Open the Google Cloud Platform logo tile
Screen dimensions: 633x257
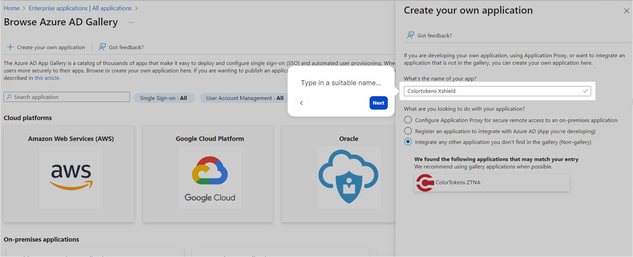tap(210, 177)
